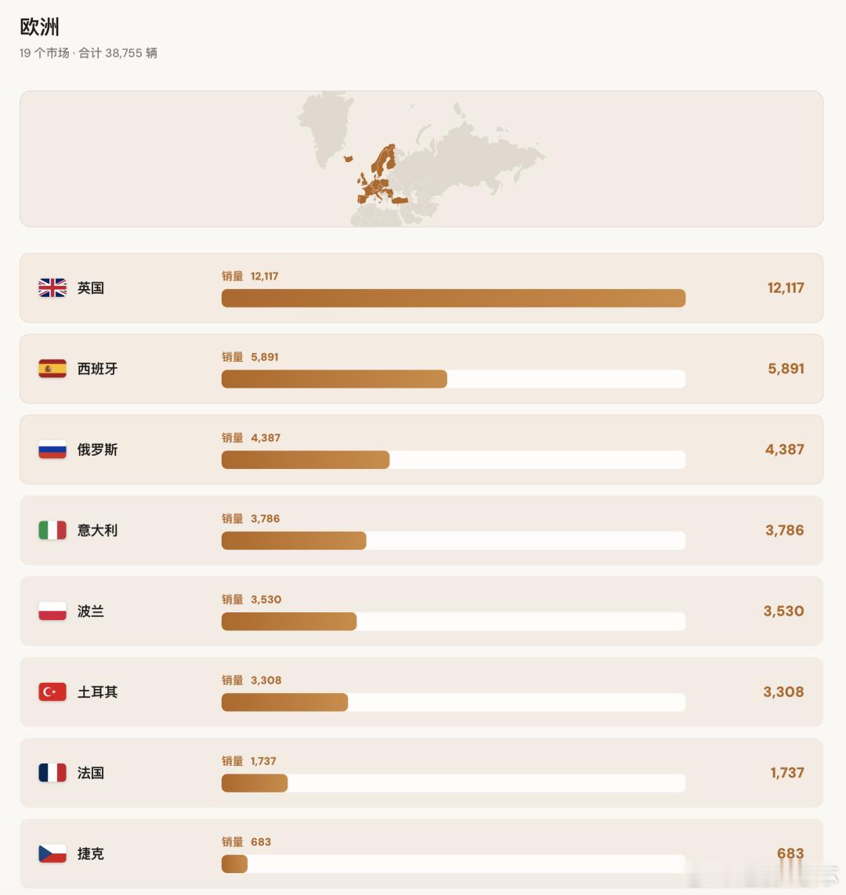
Task: Click the Spain flag icon
Action: (52, 369)
